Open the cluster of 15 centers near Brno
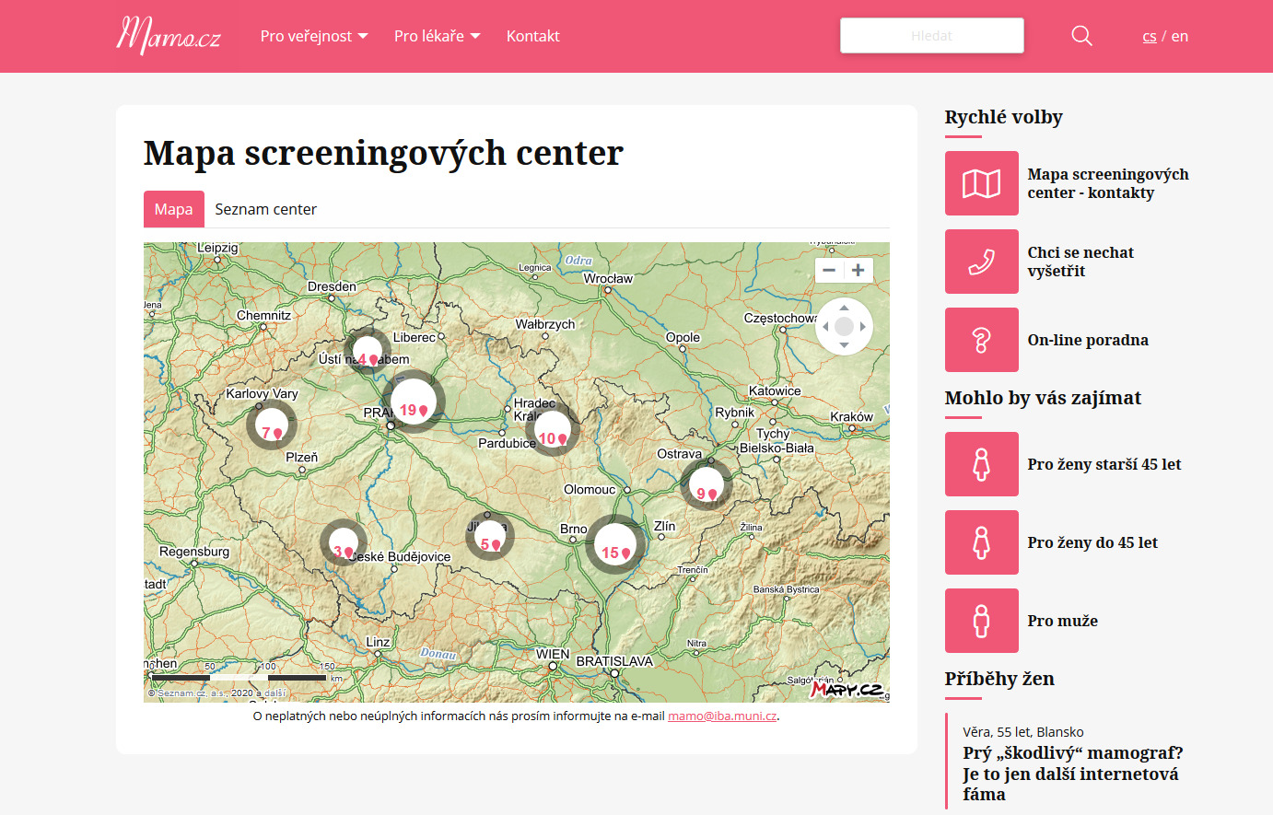This screenshot has width=1273, height=815. click(615, 544)
